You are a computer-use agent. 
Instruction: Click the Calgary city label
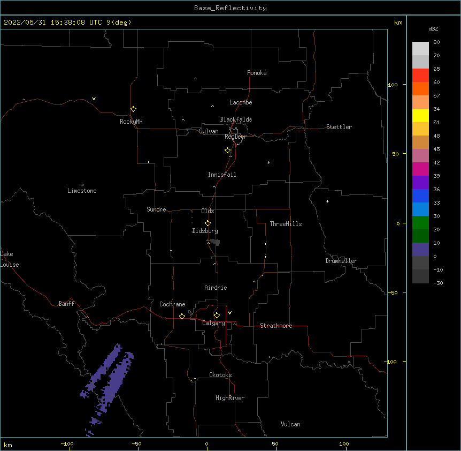[x=213, y=323]
